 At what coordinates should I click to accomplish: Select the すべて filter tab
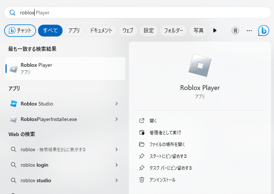point(50,31)
